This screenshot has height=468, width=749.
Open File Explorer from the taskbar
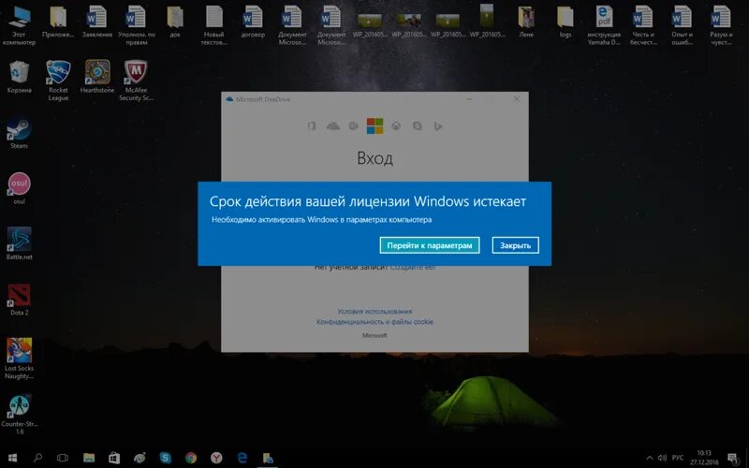click(89, 458)
